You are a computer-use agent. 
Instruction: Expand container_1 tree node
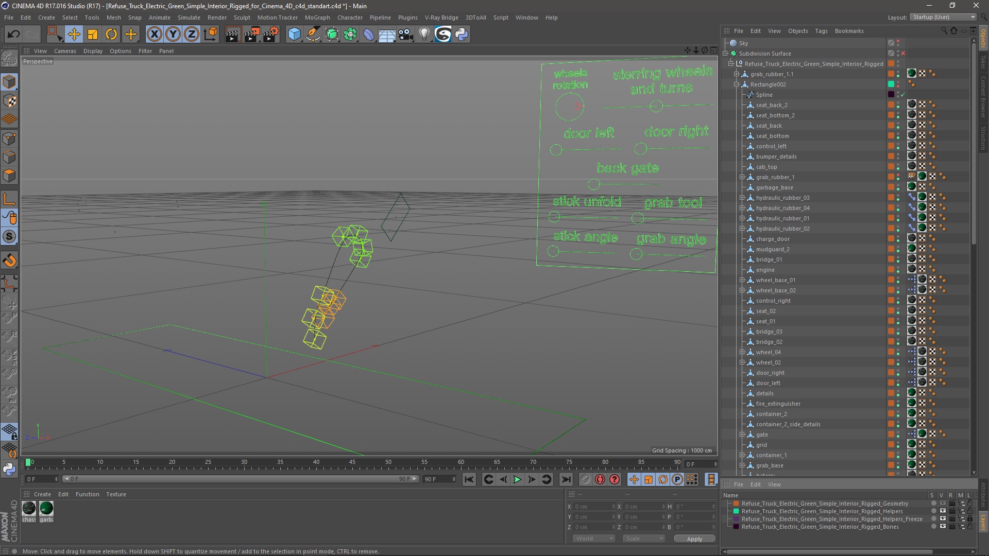click(742, 455)
